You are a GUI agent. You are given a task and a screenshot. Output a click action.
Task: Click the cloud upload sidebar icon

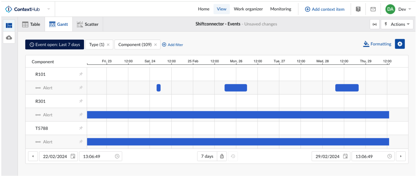[x=9, y=38]
